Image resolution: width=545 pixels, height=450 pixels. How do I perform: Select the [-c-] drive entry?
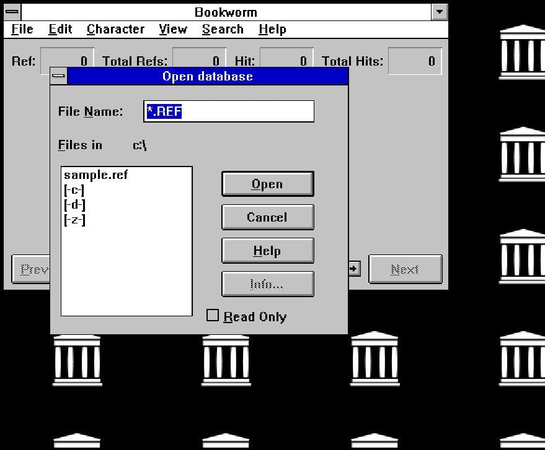(74, 189)
